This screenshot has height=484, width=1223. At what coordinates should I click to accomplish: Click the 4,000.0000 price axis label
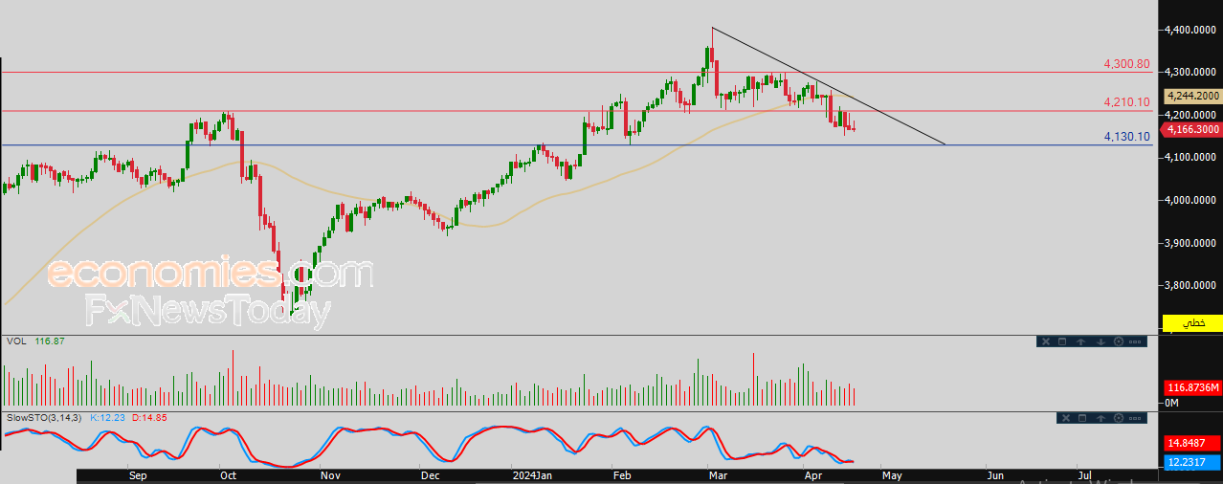1190,200
